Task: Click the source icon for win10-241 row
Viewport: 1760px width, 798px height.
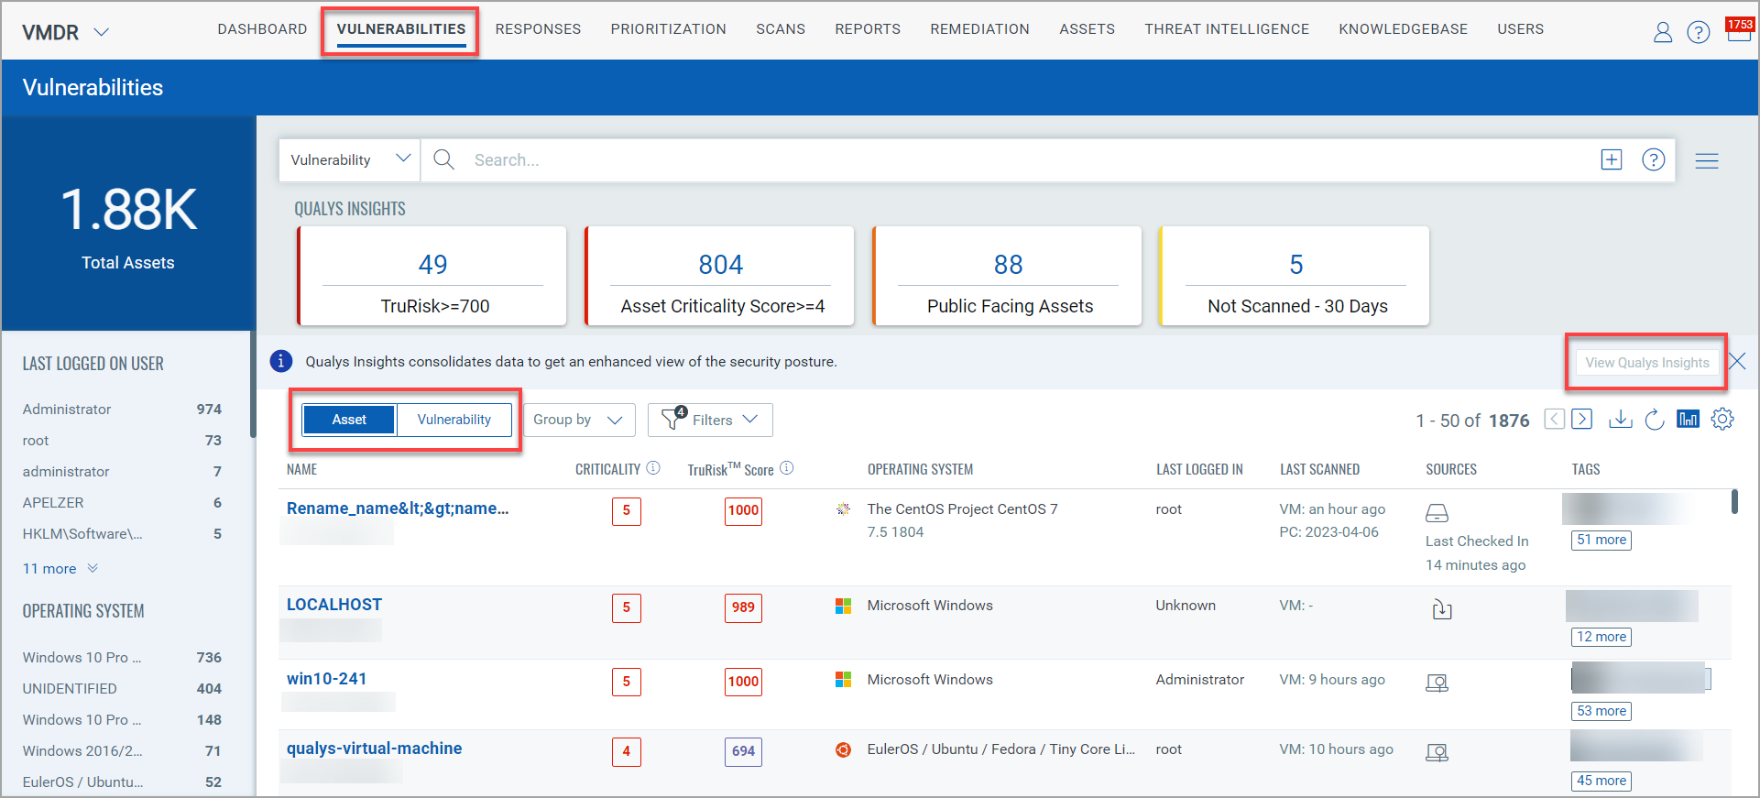Action: [1437, 683]
